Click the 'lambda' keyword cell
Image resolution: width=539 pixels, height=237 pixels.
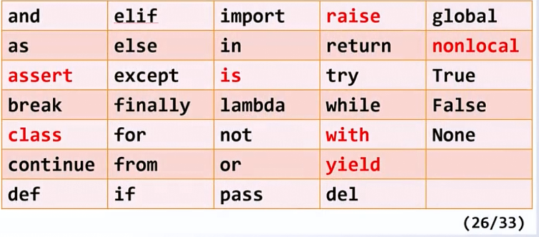click(x=252, y=105)
